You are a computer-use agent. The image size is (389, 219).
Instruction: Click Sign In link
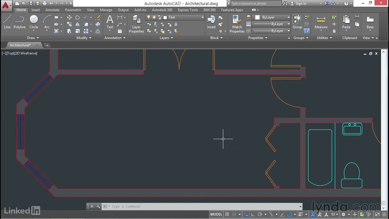click(x=301, y=4)
